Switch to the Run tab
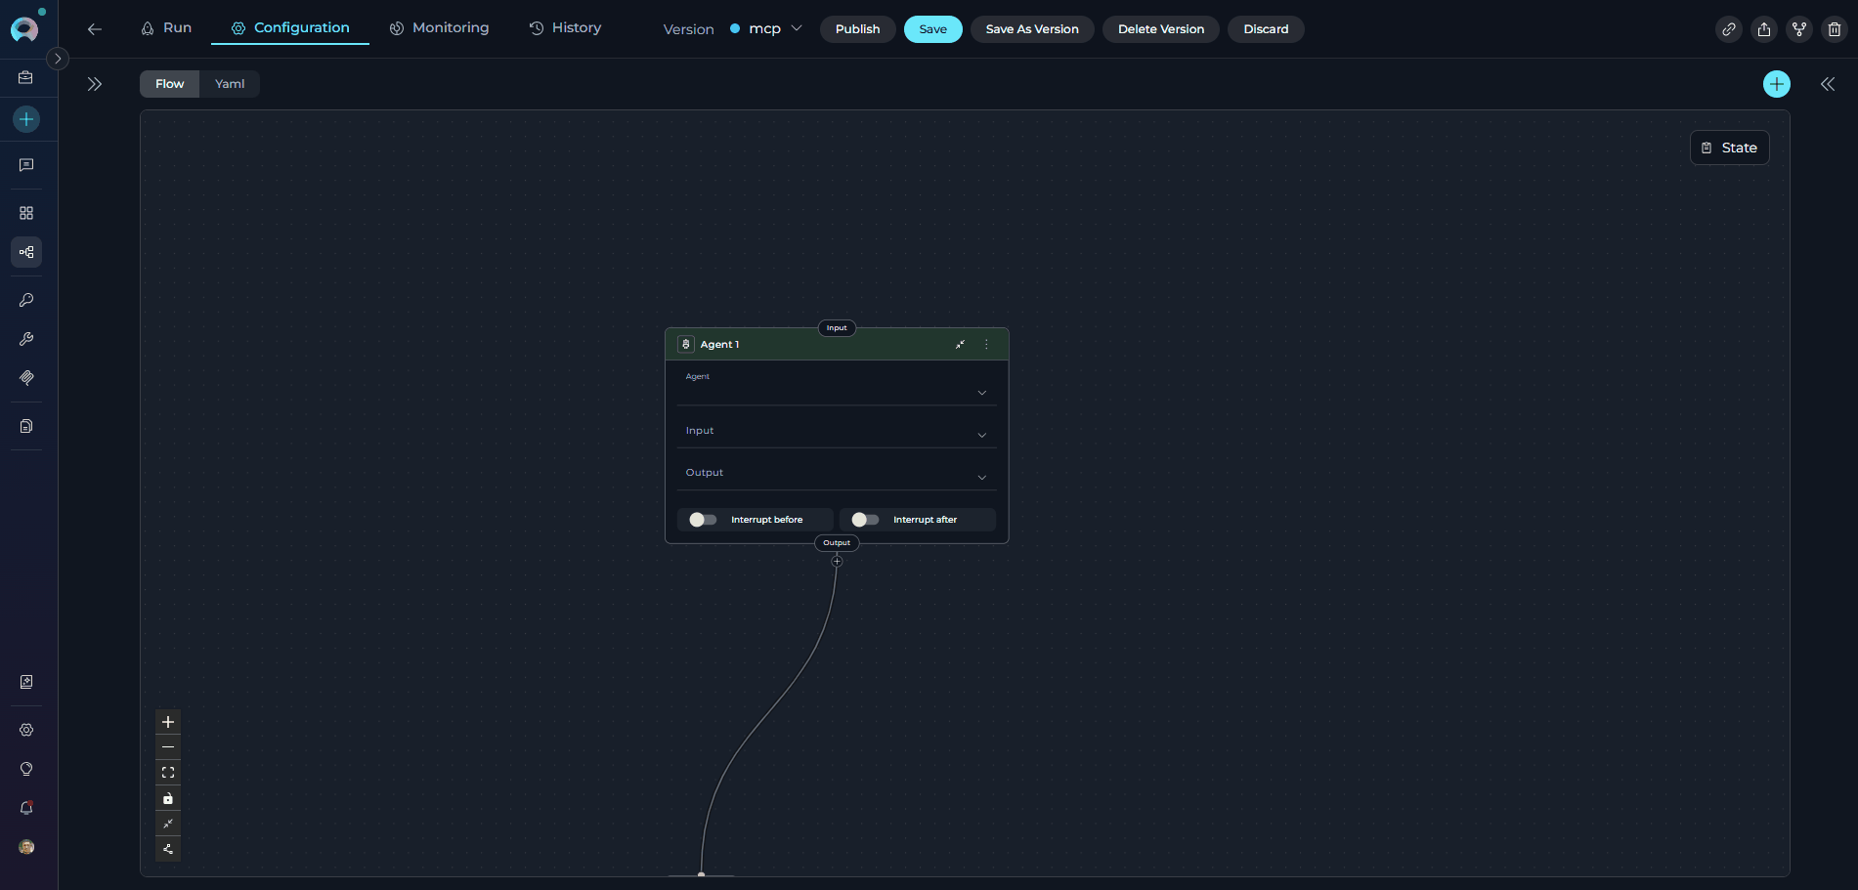This screenshot has height=890, width=1858. [166, 28]
